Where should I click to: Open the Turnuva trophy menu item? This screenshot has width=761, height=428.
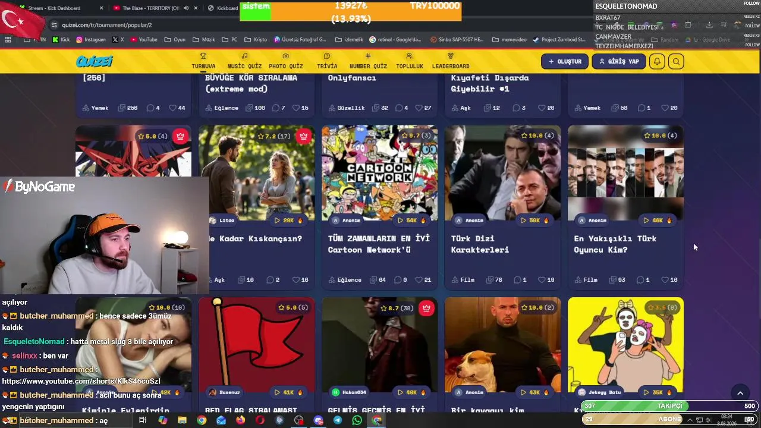203,61
